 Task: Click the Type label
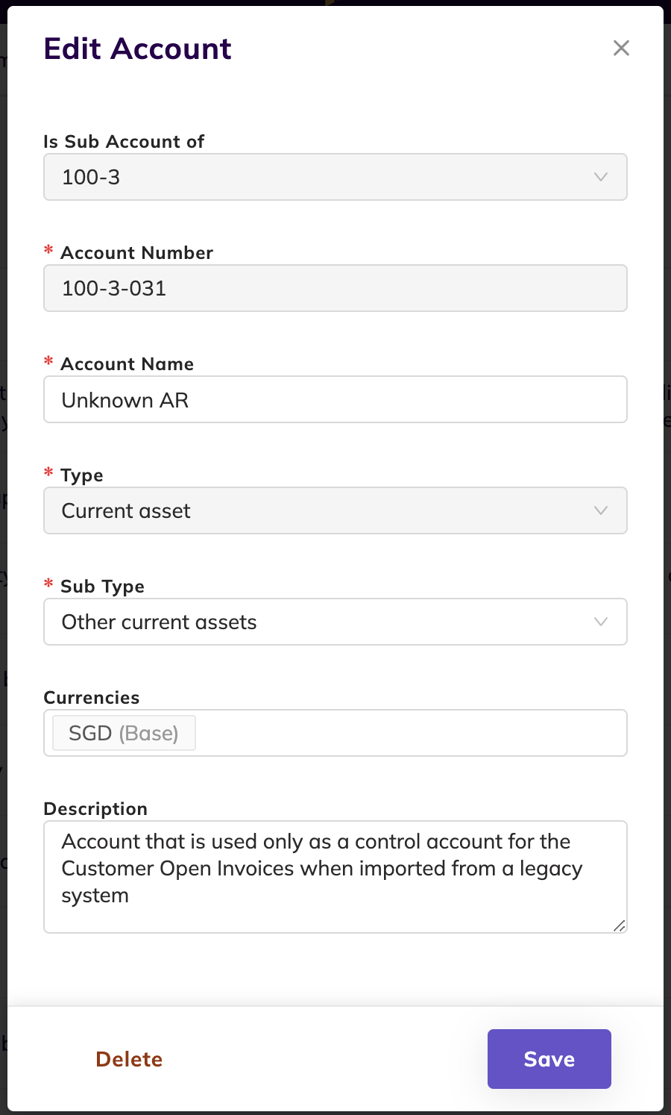pyautogui.click(x=82, y=475)
